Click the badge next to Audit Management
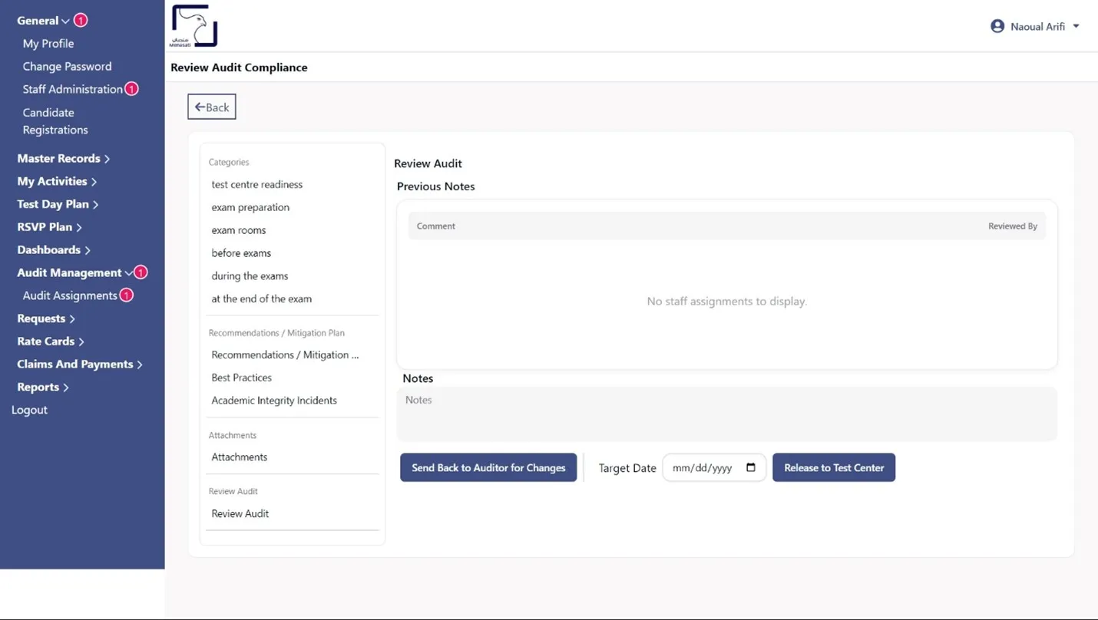 141,272
